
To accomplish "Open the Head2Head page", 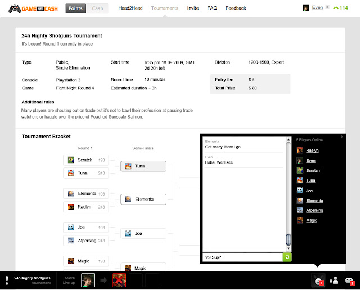I will 130,8.
